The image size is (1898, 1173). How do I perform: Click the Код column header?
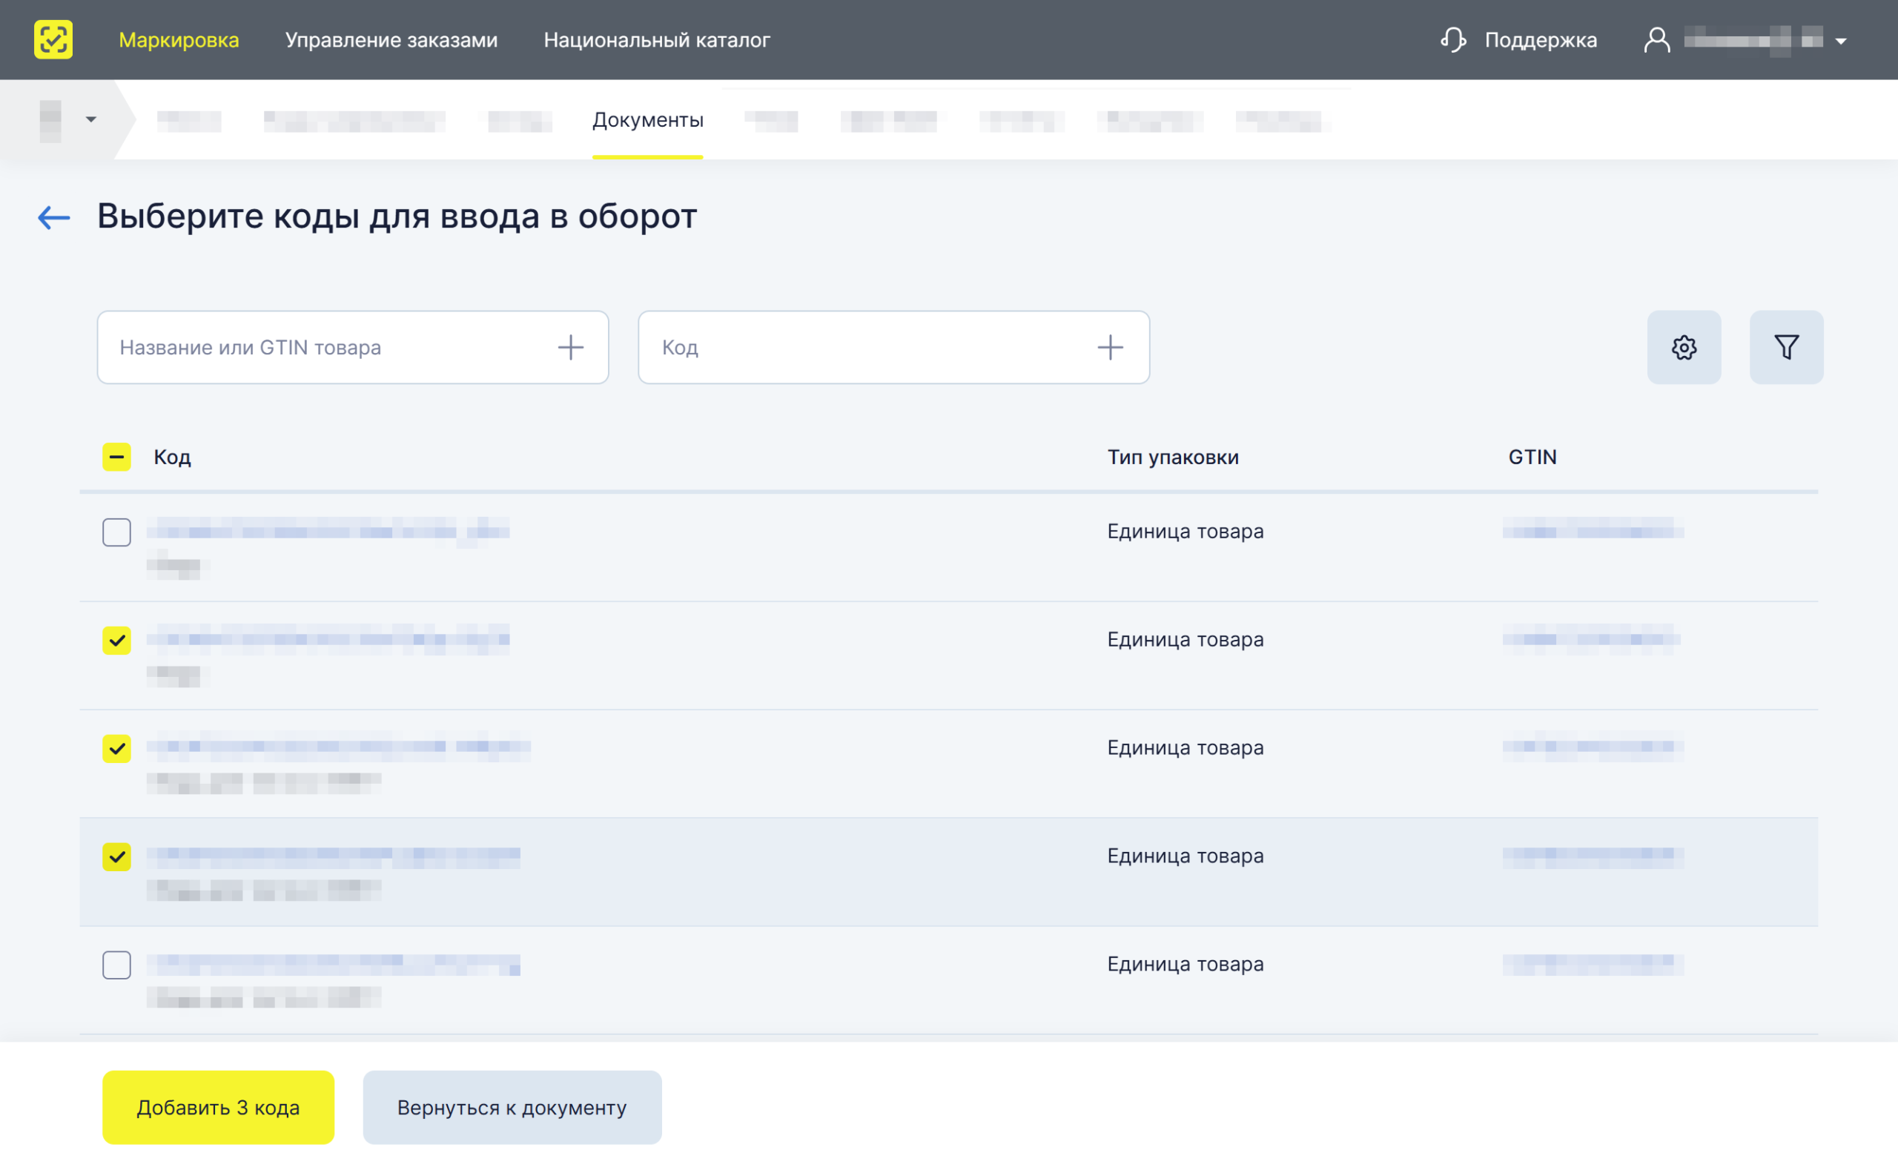172,457
